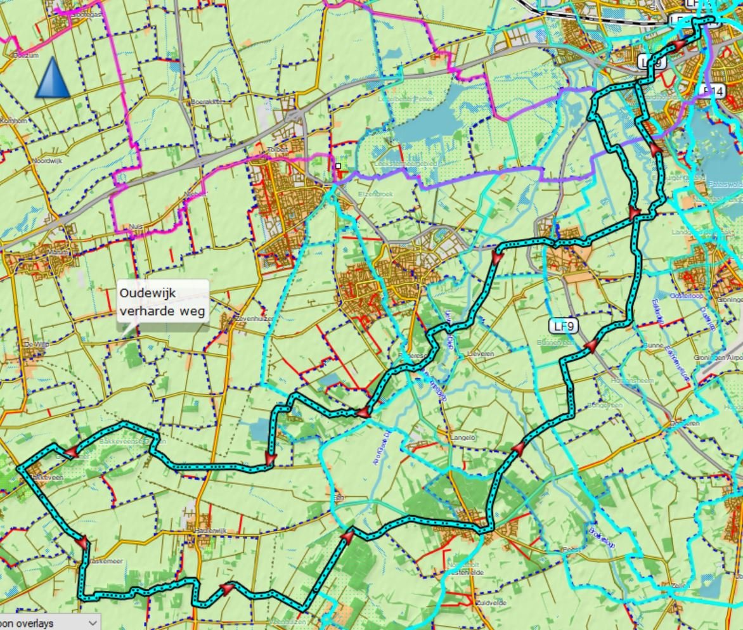The width and height of the screenshot is (743, 630).
Task: Select the route arrow just above Waskemeer
Action: (82, 543)
